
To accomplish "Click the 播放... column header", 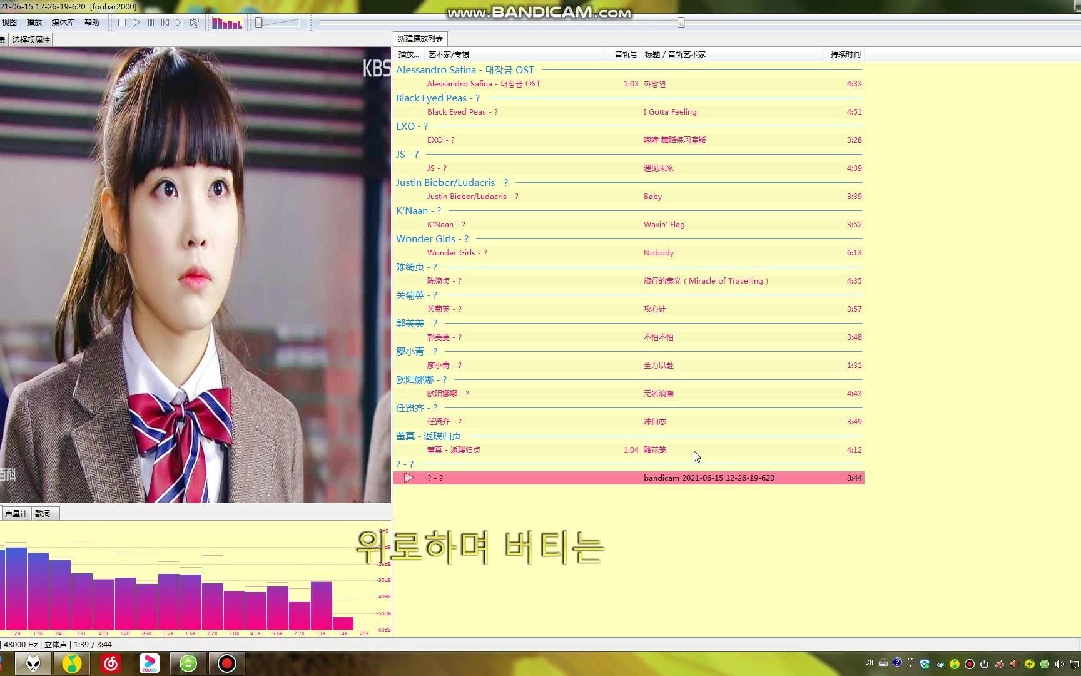I will coord(409,54).
